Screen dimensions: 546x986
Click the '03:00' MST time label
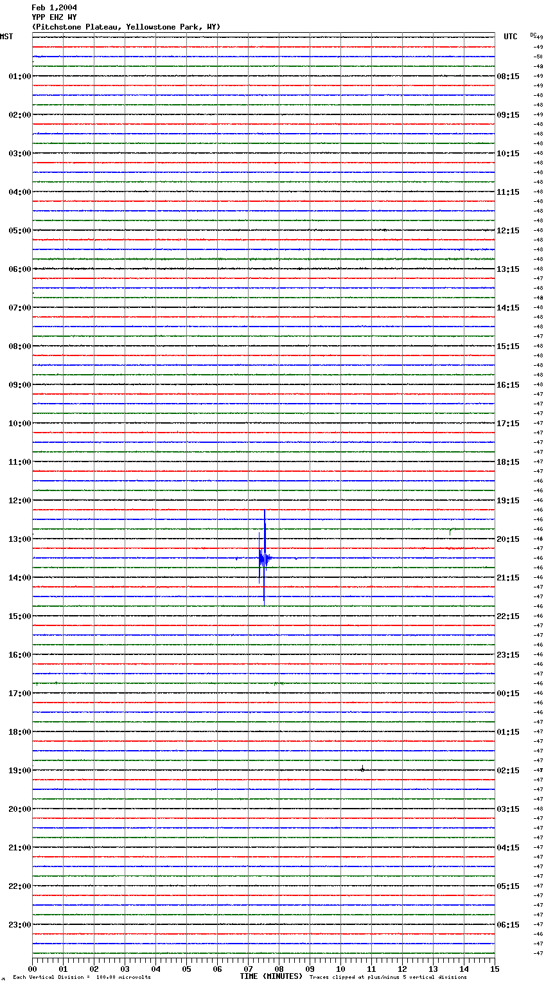click(x=20, y=154)
